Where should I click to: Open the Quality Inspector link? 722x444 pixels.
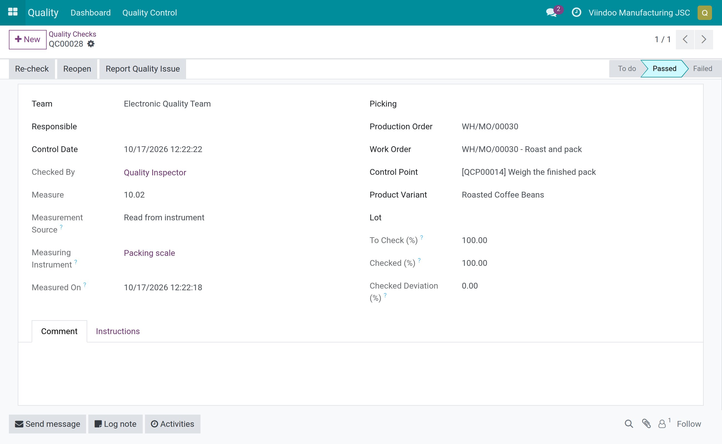click(155, 172)
